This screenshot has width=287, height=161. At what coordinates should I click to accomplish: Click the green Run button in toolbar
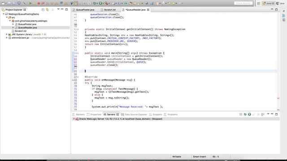tap(100, 3)
